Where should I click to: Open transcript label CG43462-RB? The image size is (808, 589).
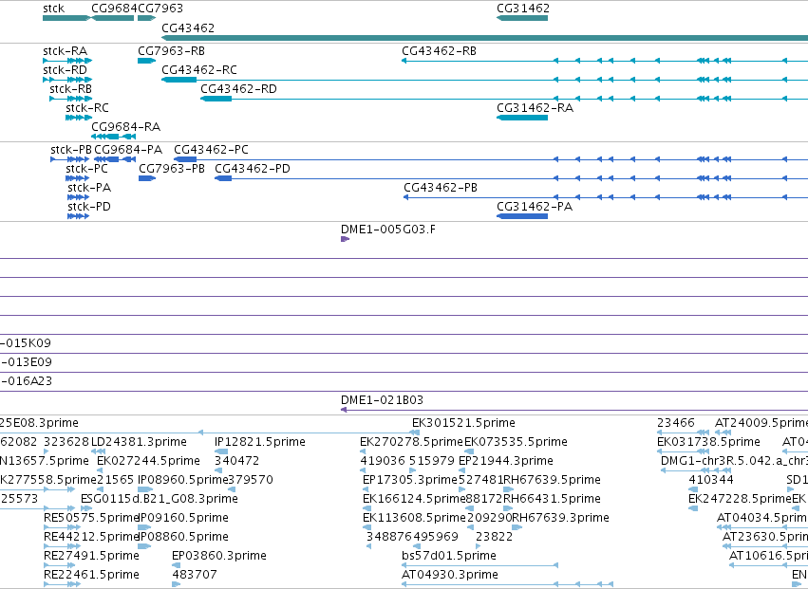tap(439, 51)
